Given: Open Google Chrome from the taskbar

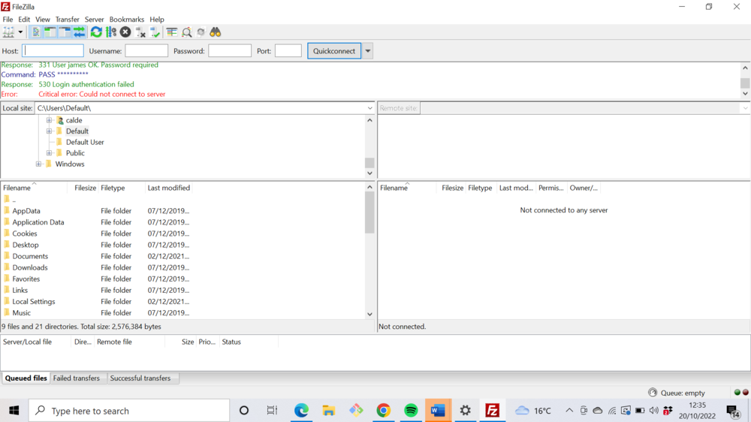Looking at the screenshot, I should pyautogui.click(x=383, y=411).
